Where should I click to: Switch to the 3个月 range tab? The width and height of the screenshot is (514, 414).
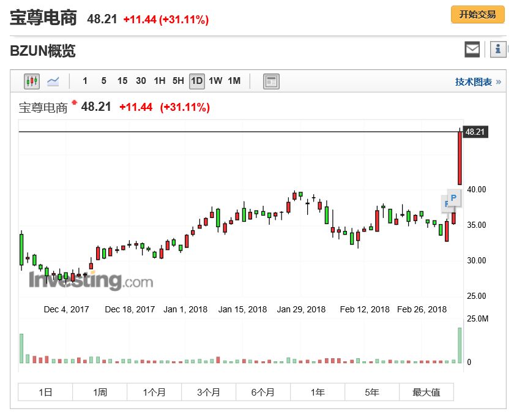(209, 392)
